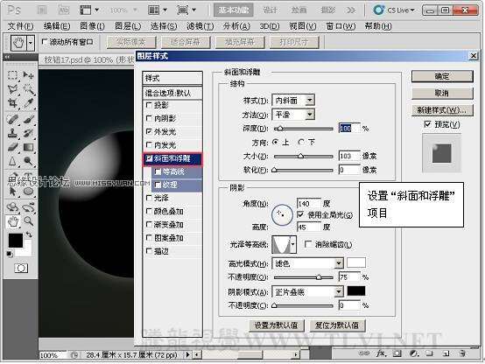Select the Move tool
485x364 pixels.
click(x=28, y=75)
